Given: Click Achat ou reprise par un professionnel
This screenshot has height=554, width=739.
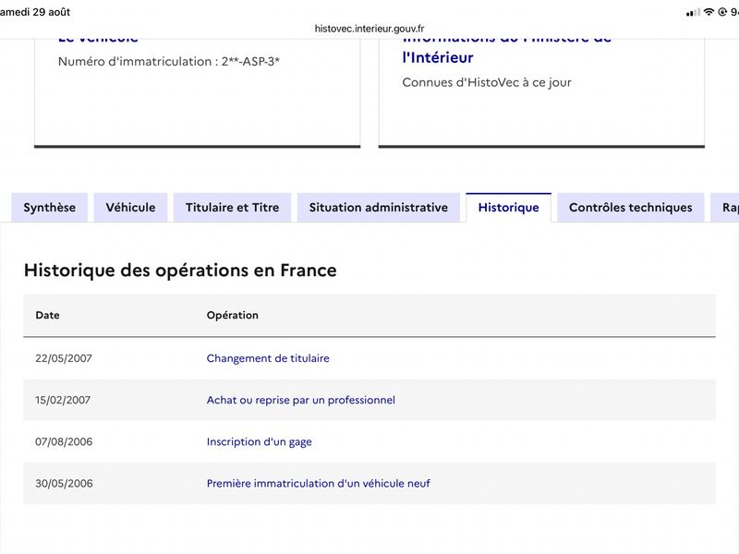Looking at the screenshot, I should click(x=301, y=400).
